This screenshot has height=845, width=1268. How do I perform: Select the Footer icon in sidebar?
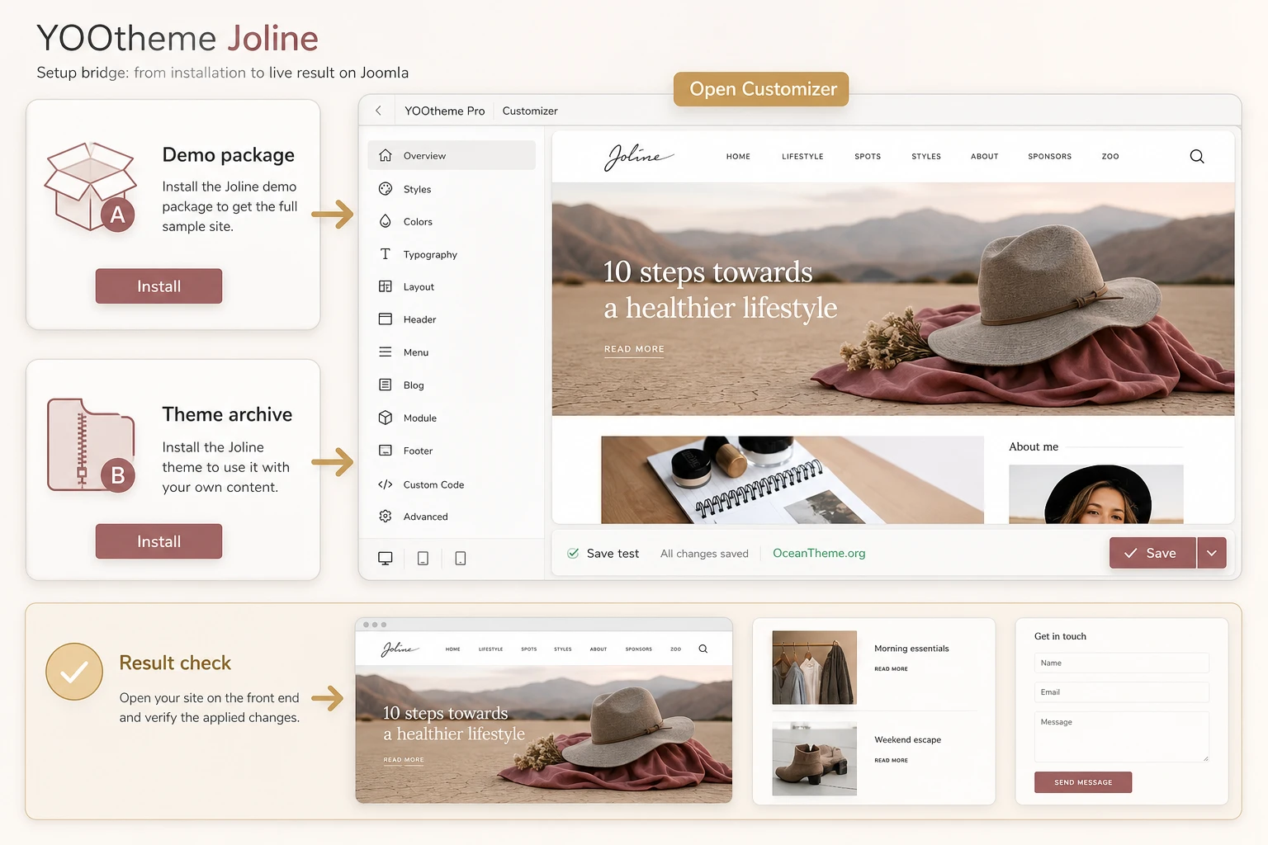pyautogui.click(x=386, y=451)
